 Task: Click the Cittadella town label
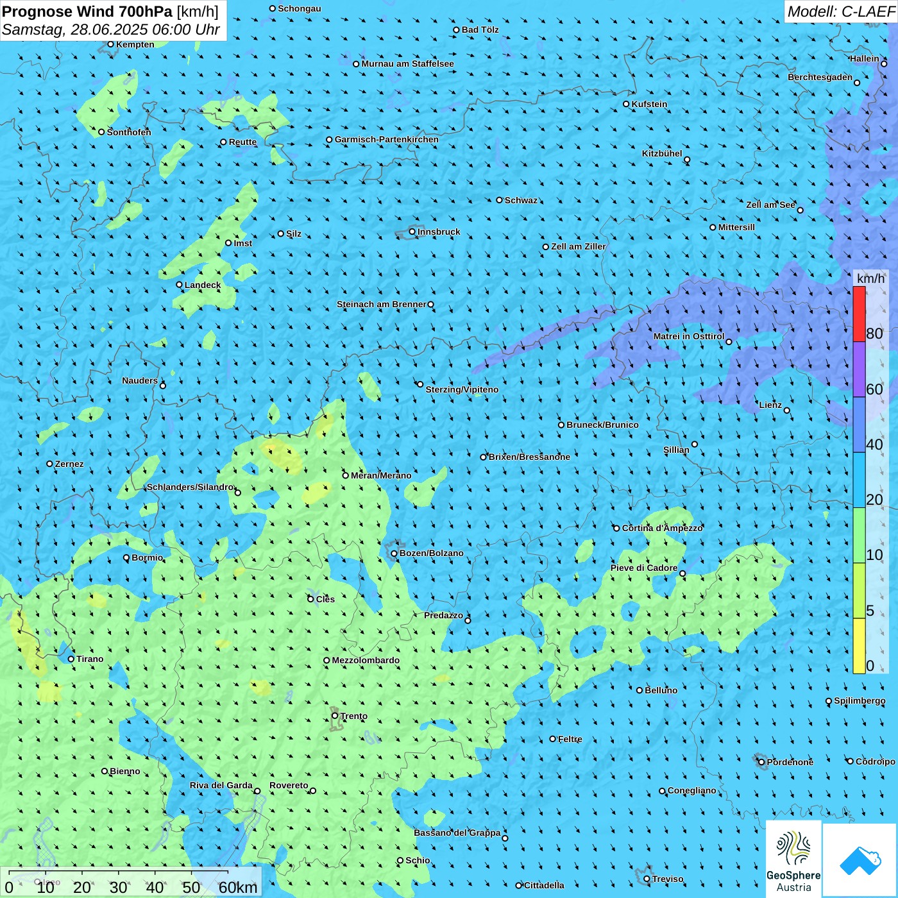544,886
